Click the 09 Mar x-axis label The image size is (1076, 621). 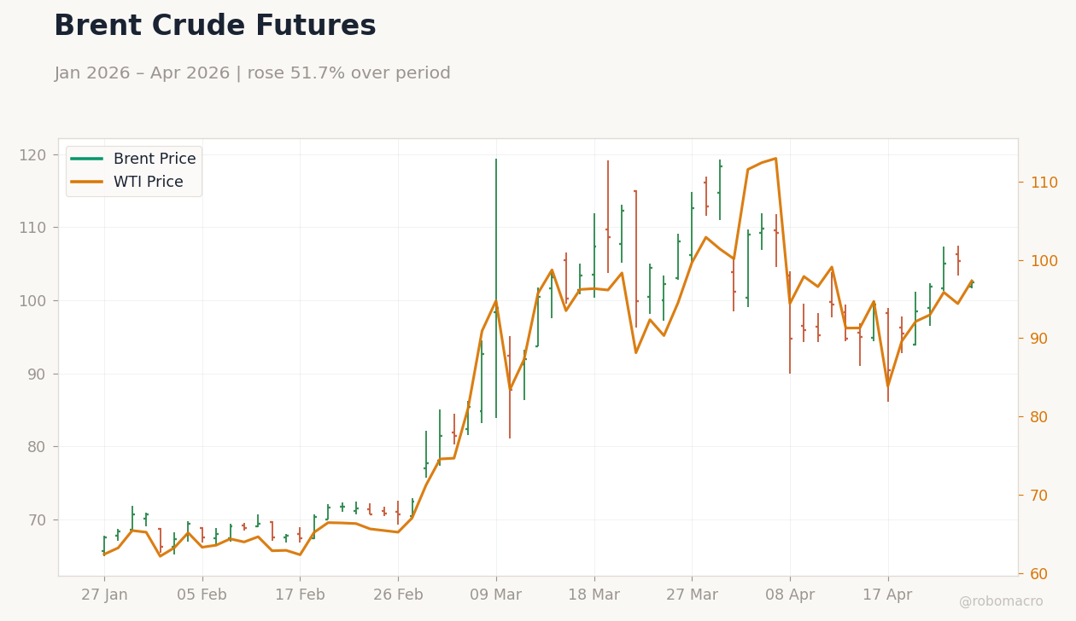496,595
